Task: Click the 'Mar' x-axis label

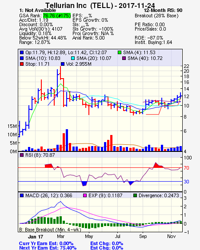Action: (x=60, y=236)
